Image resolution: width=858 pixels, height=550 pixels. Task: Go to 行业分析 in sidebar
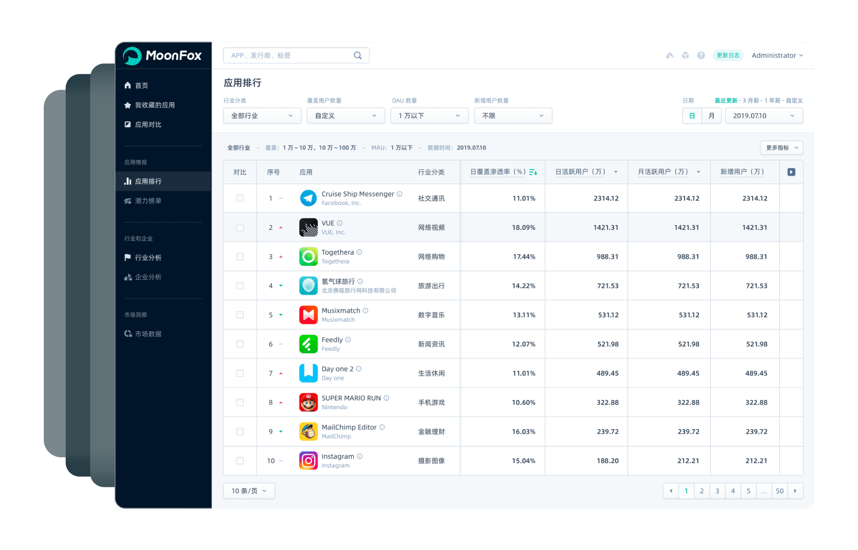[x=148, y=258]
